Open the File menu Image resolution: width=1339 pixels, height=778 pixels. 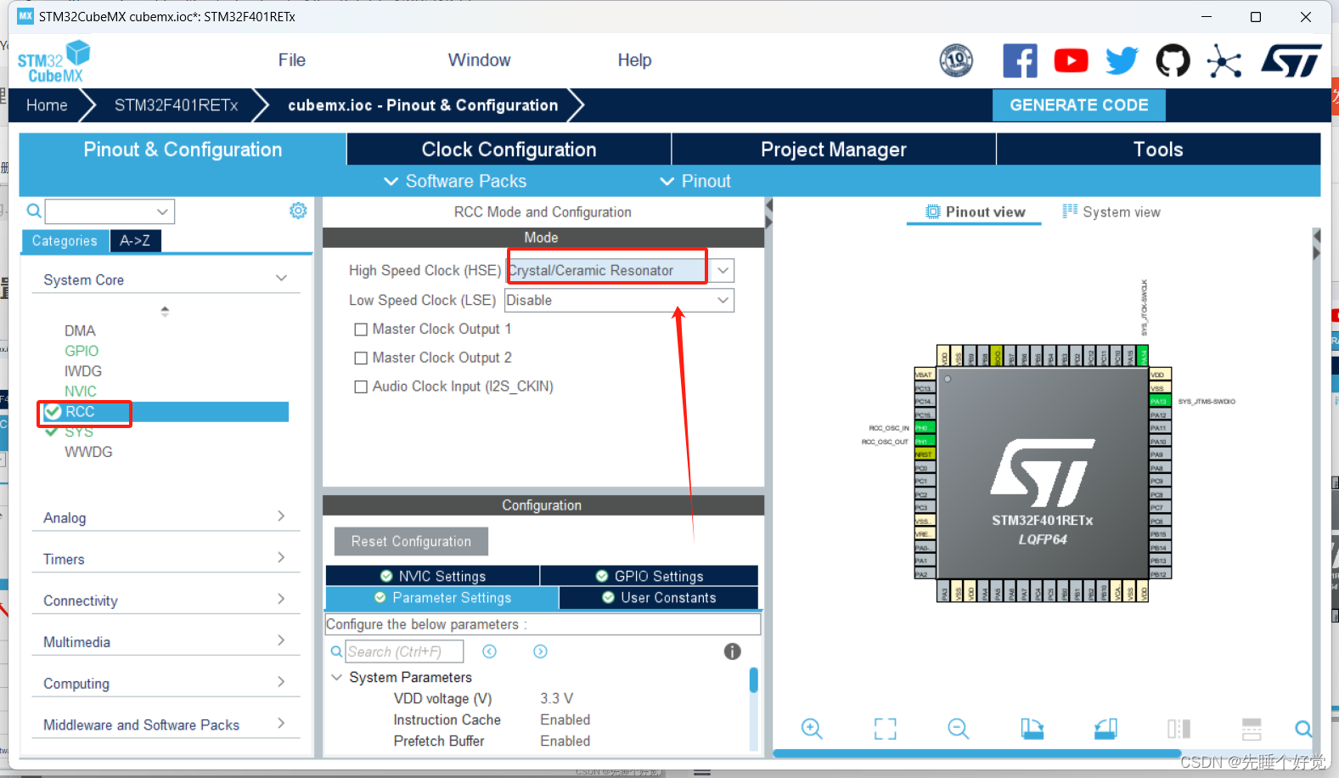click(x=291, y=60)
